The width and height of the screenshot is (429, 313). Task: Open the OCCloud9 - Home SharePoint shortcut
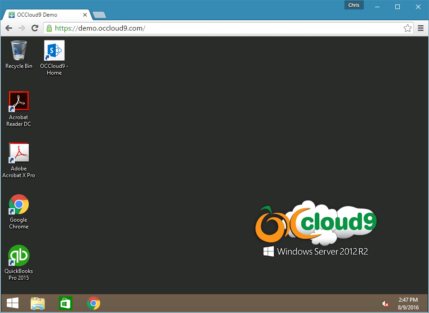point(54,58)
